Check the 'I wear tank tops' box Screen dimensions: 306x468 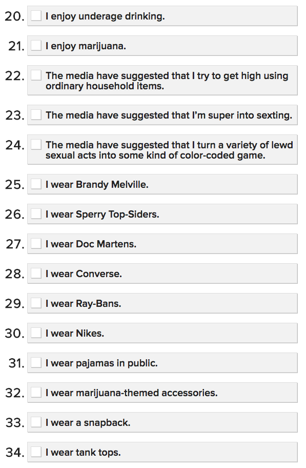click(x=35, y=452)
